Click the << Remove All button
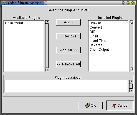 click(x=68, y=64)
